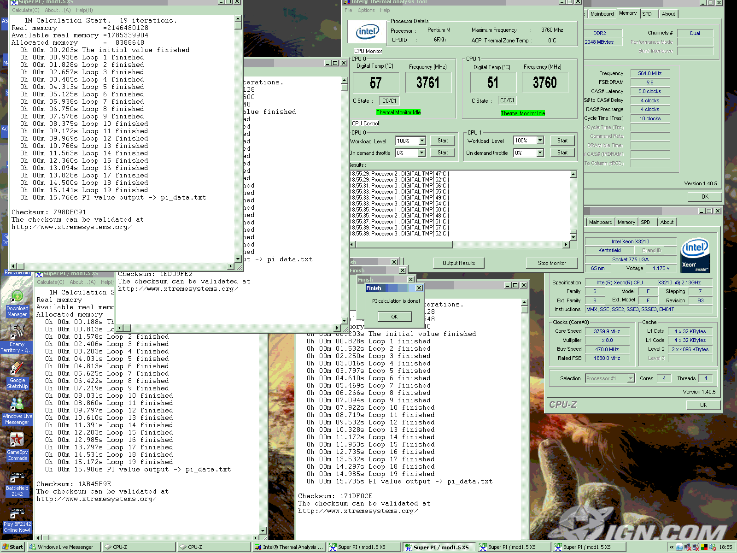Open the GameSpy Comrade desktop shortcut
Image resolution: width=737 pixels, height=553 pixels.
[17, 447]
